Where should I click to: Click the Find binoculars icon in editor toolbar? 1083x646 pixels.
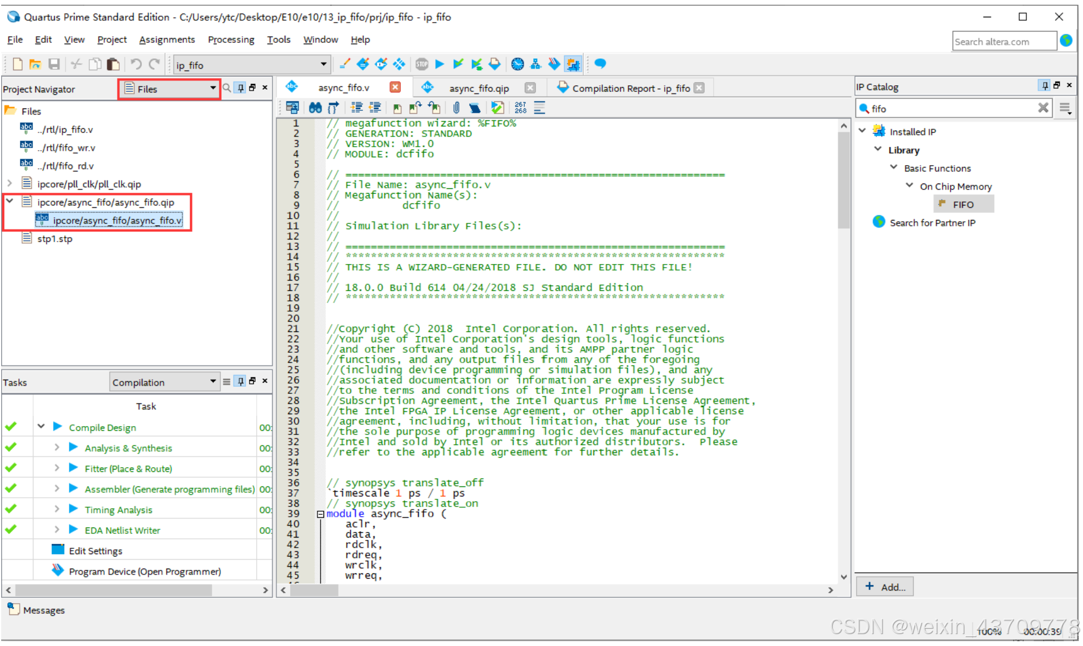pos(315,108)
